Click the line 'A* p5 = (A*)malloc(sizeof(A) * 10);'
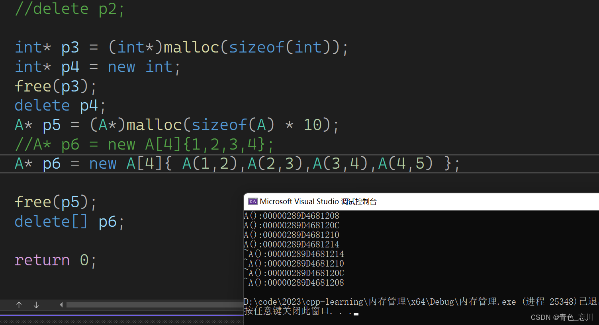 [177, 125]
